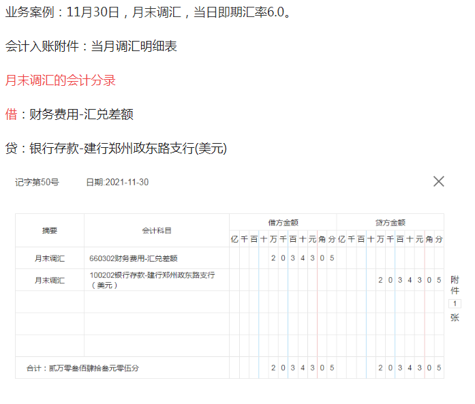Image resolution: width=475 pixels, height=404 pixels.
Task: Select the voucher number 记字第50号
Action: click(x=37, y=183)
